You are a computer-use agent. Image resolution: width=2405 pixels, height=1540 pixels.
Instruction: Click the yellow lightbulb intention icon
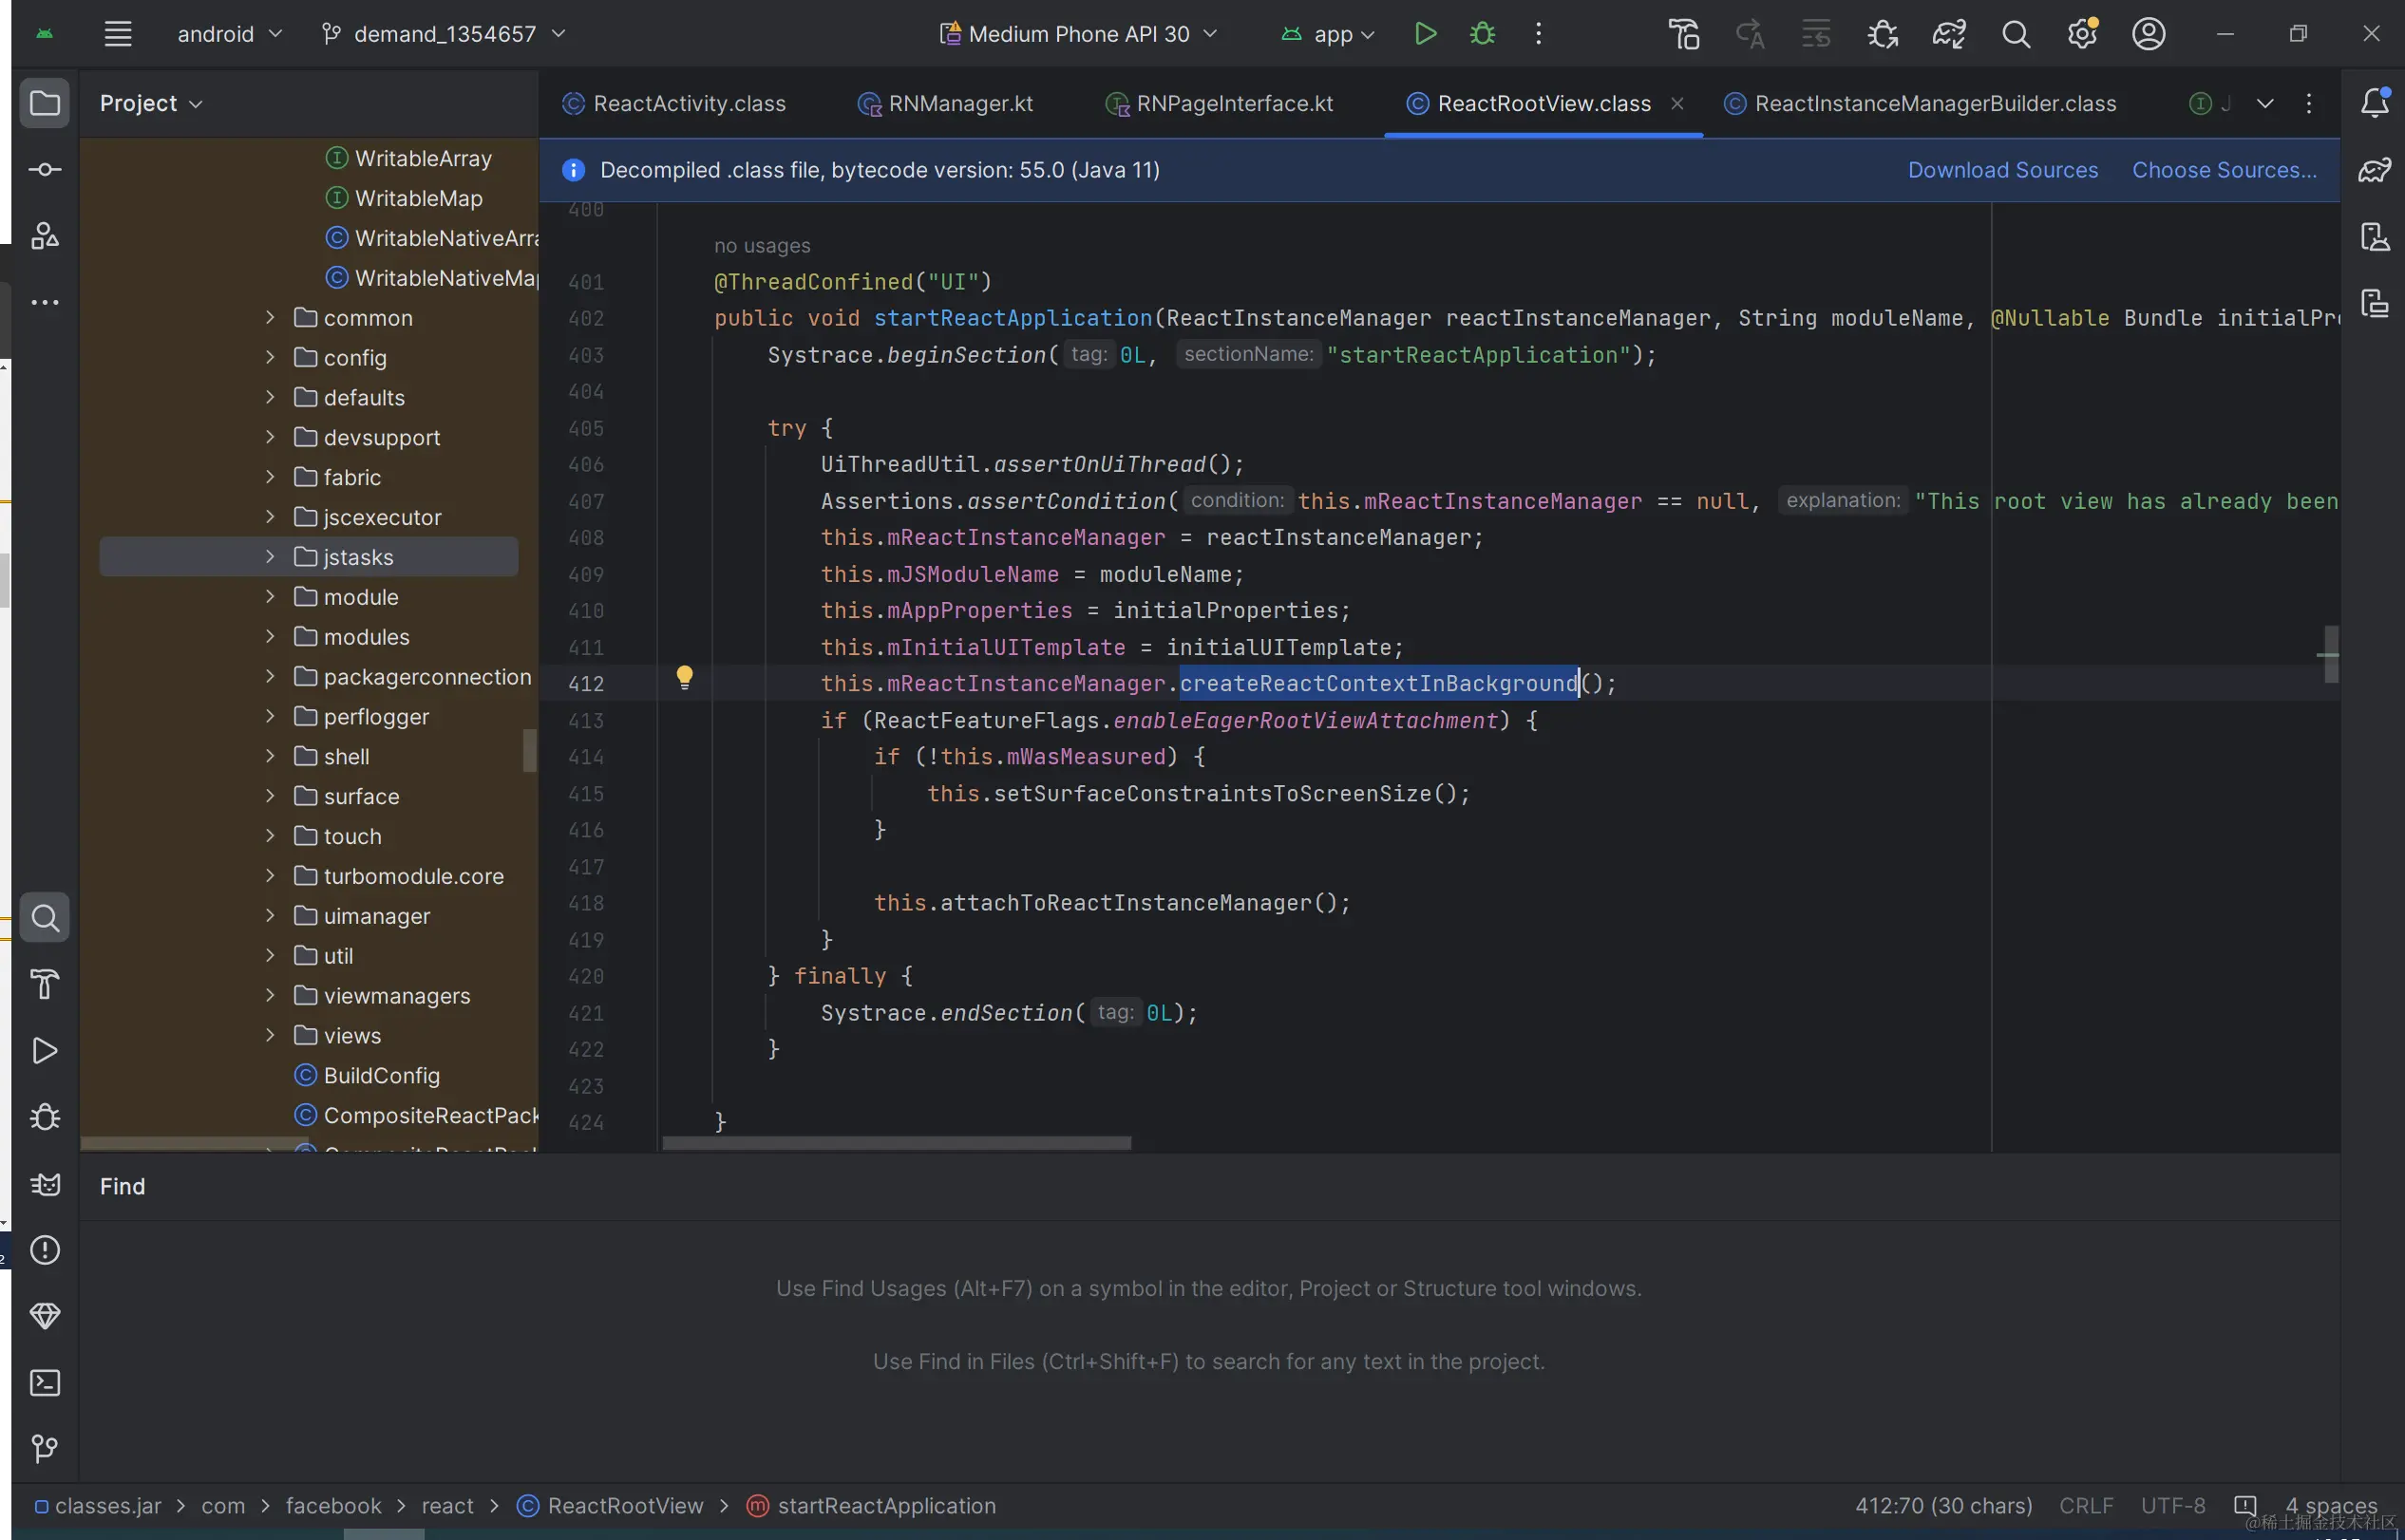[684, 678]
